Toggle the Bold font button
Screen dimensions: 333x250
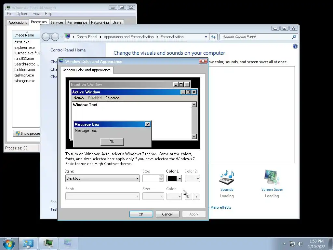tap(188, 196)
